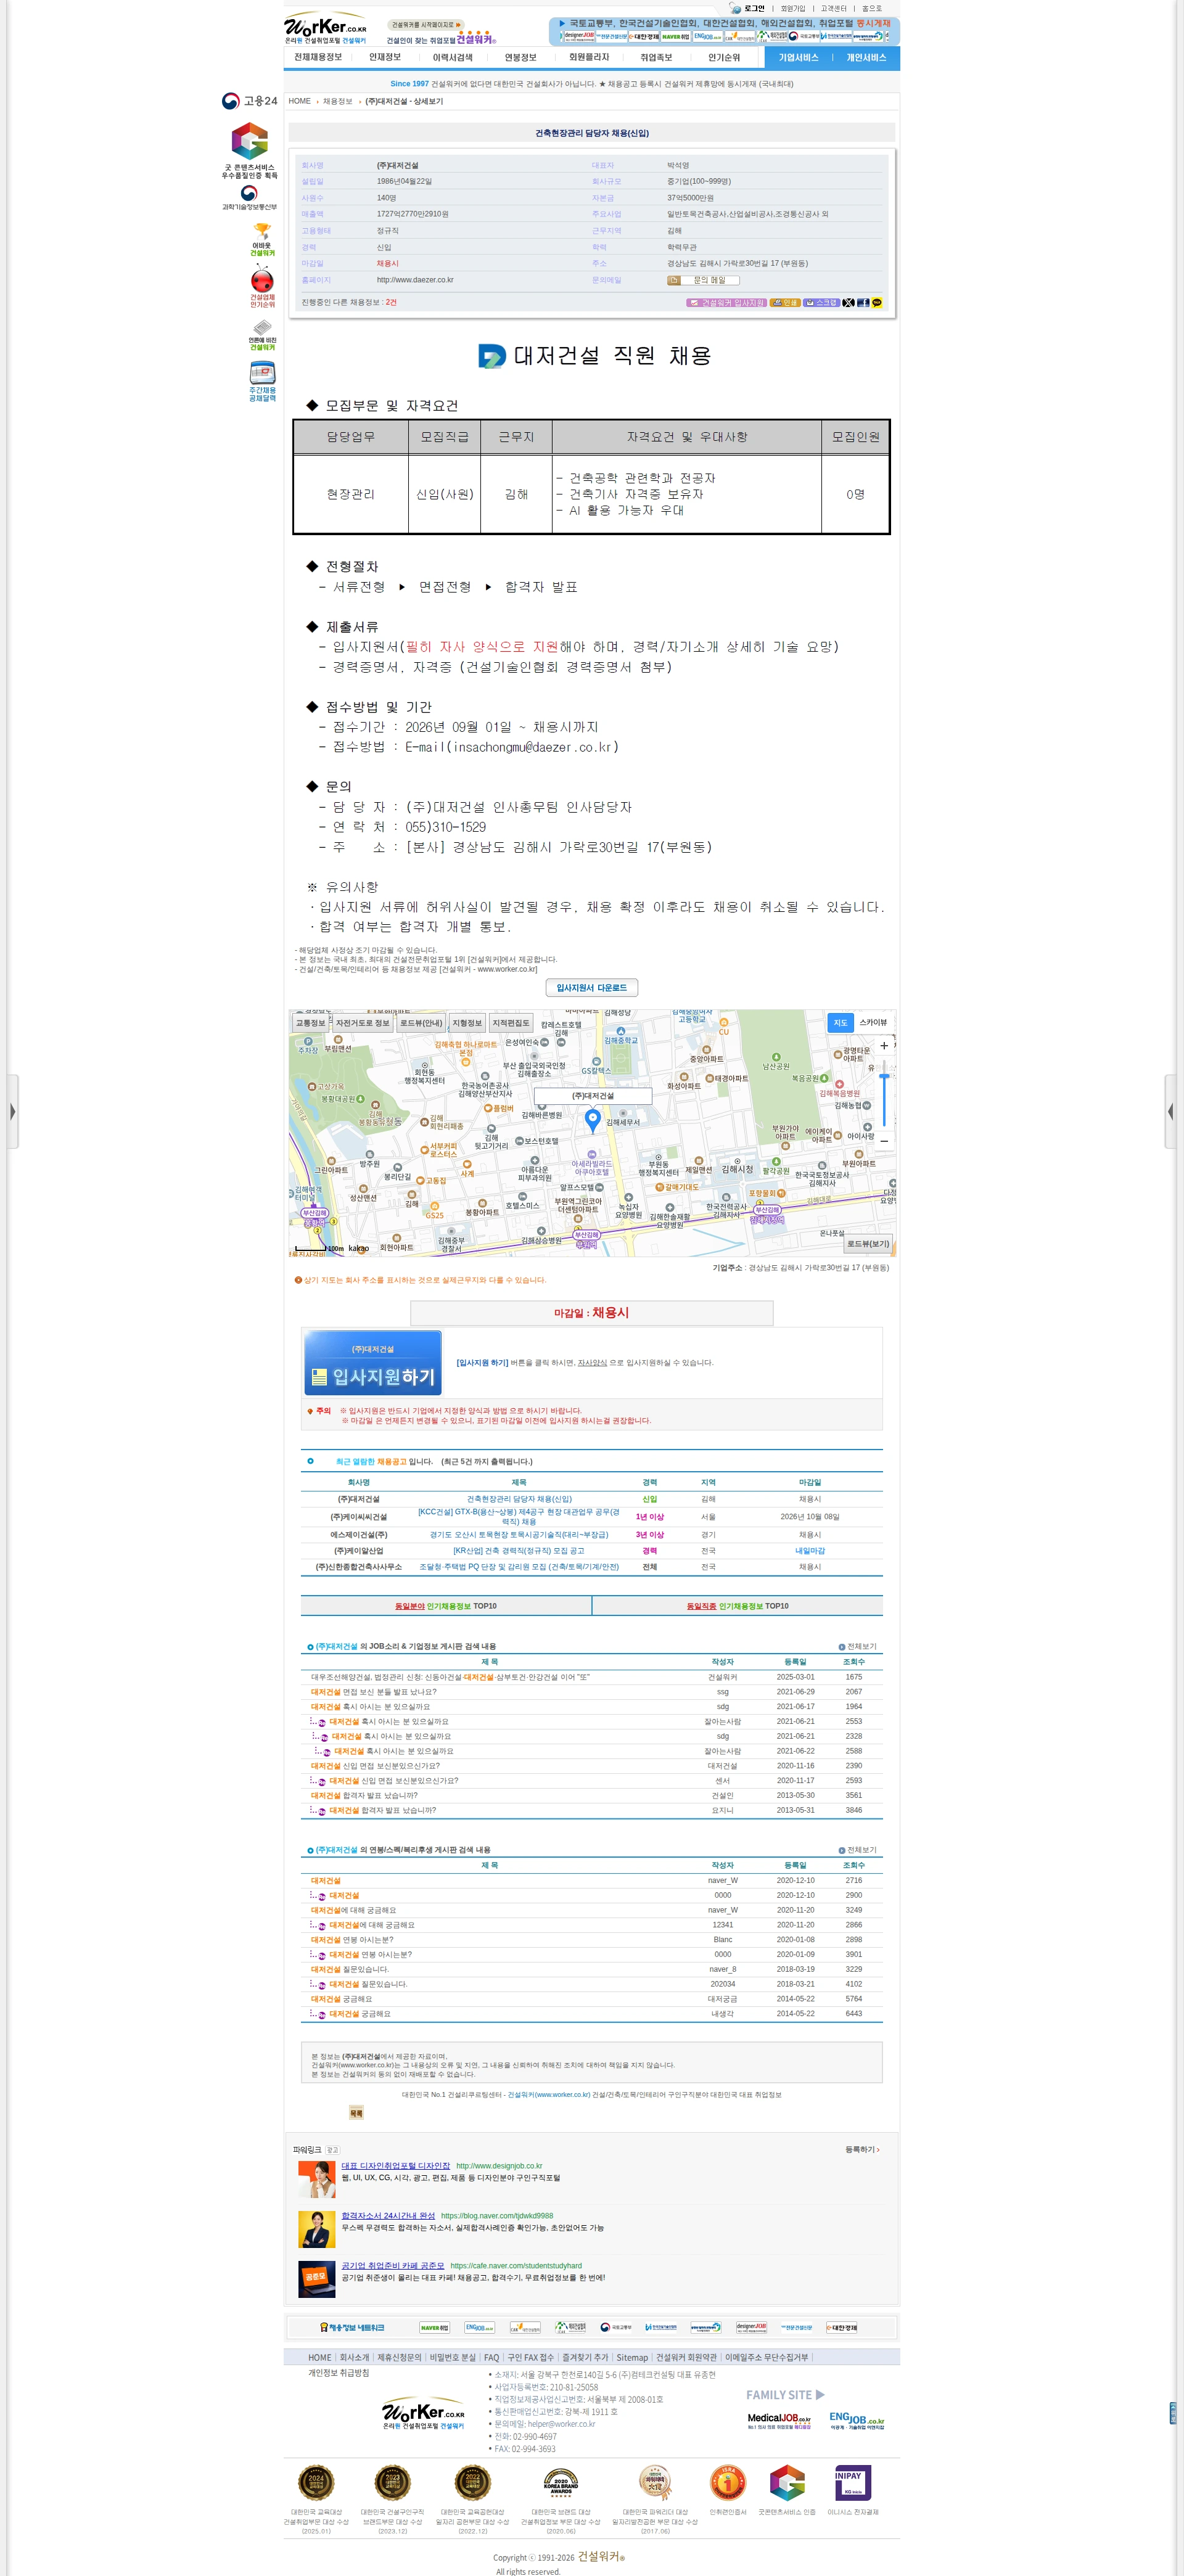Open 대표 디자인취업포털 디자인잡 ad link

396,2166
